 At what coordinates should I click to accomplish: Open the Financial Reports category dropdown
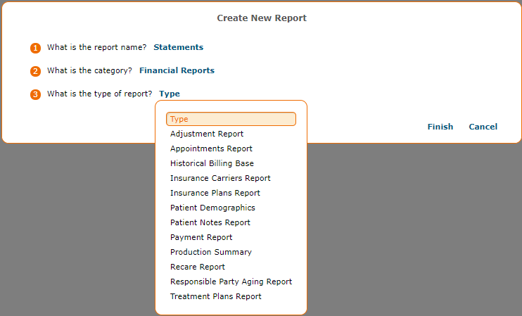177,70
